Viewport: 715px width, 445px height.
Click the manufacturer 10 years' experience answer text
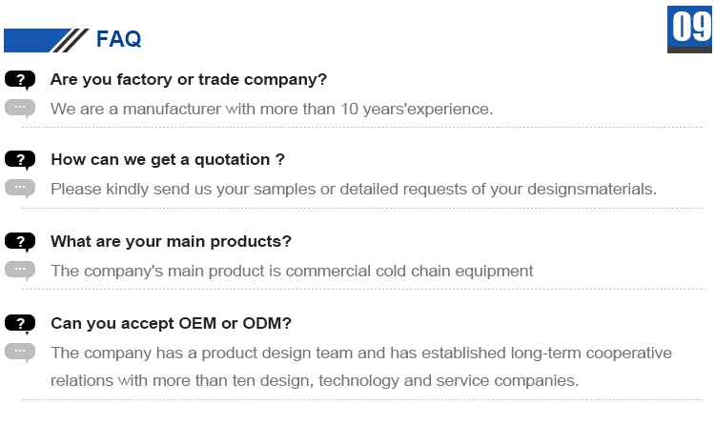pos(272,109)
